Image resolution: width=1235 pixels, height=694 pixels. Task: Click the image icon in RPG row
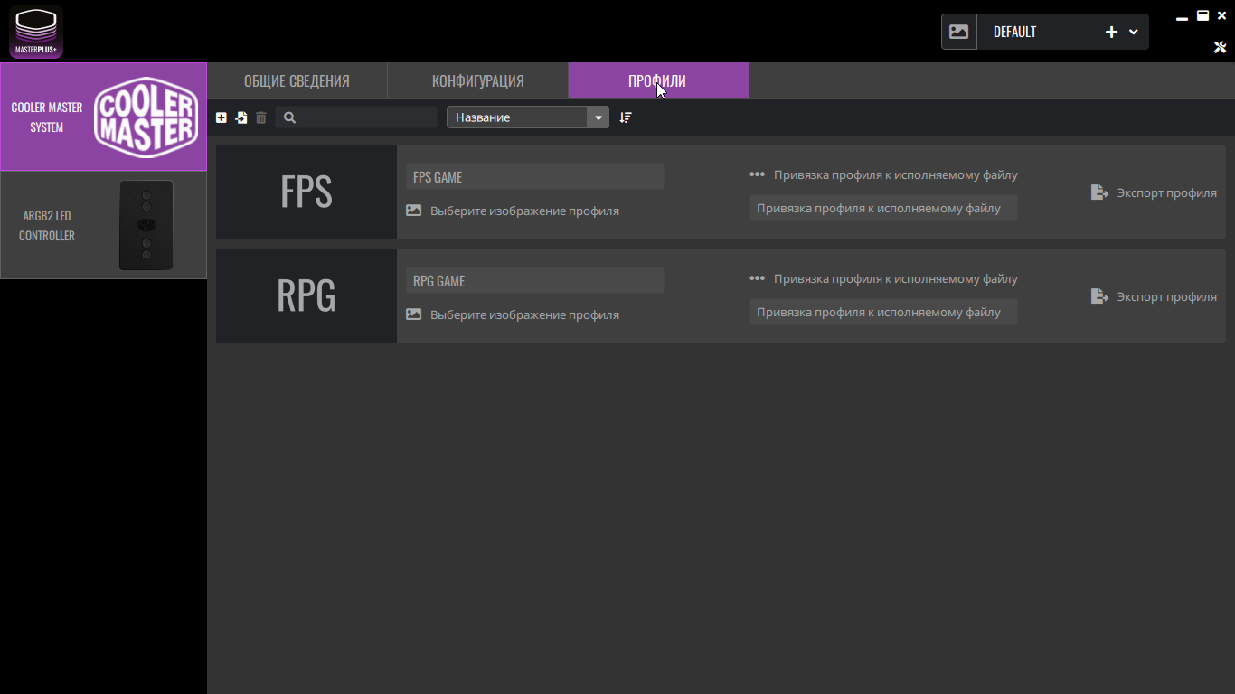tap(414, 314)
